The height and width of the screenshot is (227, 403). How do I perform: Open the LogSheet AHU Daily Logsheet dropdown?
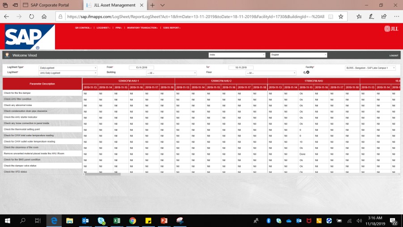[x=68, y=73]
